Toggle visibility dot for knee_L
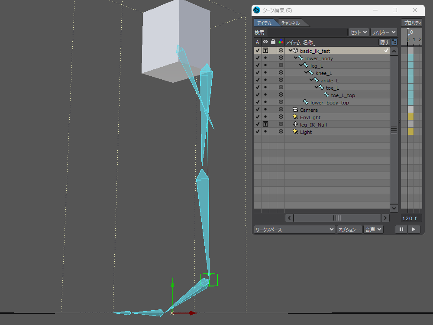 pyautogui.click(x=265, y=73)
